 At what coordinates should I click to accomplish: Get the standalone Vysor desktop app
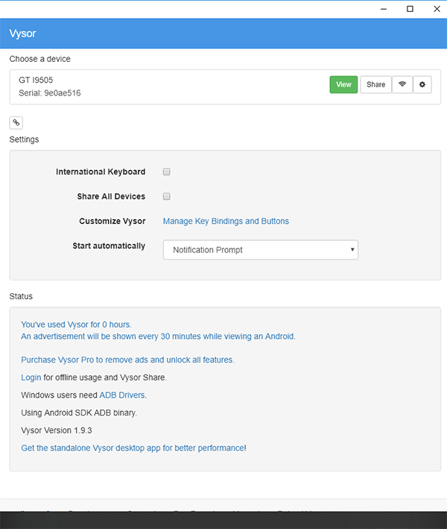(133, 448)
